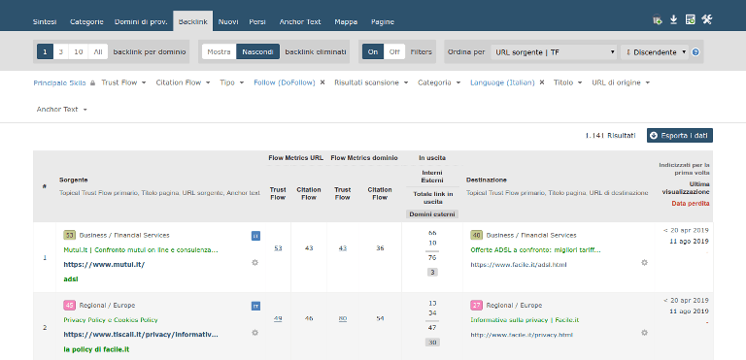This screenshot has width=746, height=360.
Task: Click the IT language badge in the tiscali.it row
Action: point(255,306)
